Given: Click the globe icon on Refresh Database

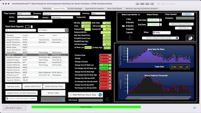Looking at the screenshot, I should tap(62, 99).
